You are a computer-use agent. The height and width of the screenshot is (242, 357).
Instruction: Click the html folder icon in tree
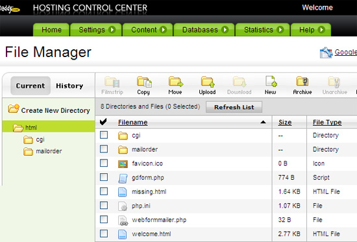pyautogui.click(x=18, y=128)
